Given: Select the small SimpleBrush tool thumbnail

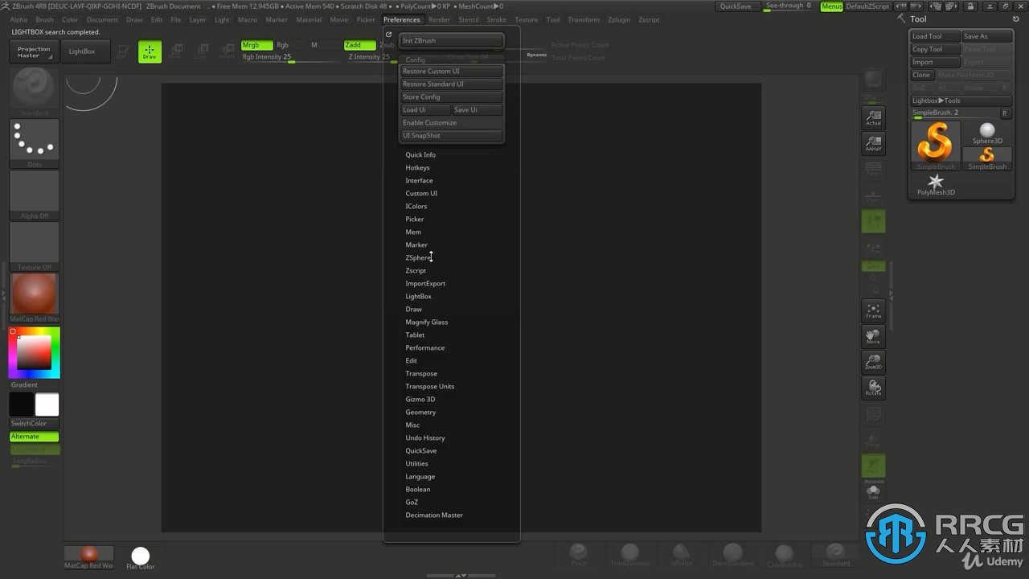Looking at the screenshot, I should click(x=987, y=158).
